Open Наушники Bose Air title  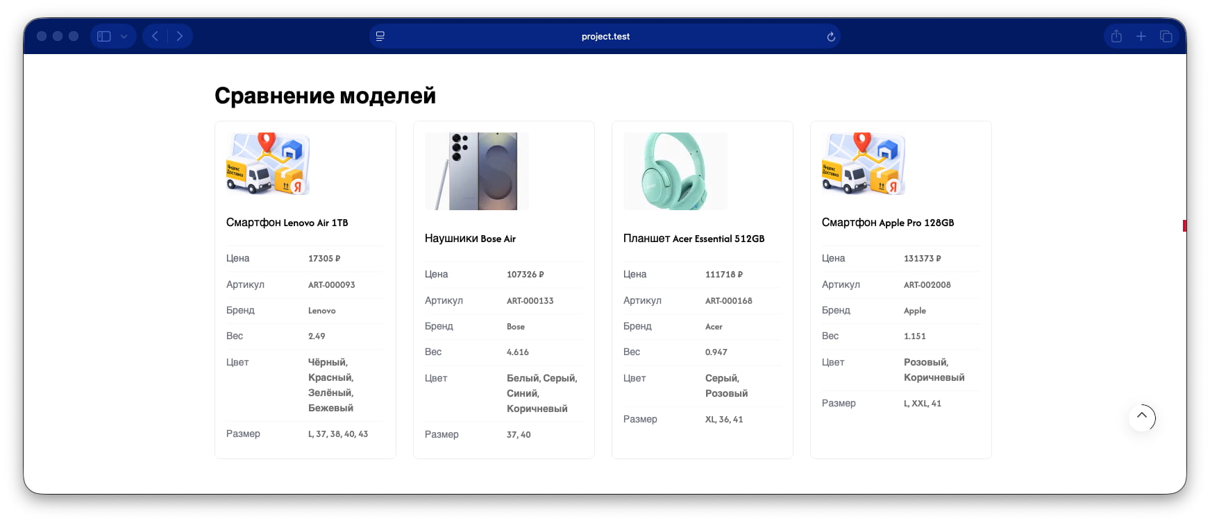coord(470,239)
